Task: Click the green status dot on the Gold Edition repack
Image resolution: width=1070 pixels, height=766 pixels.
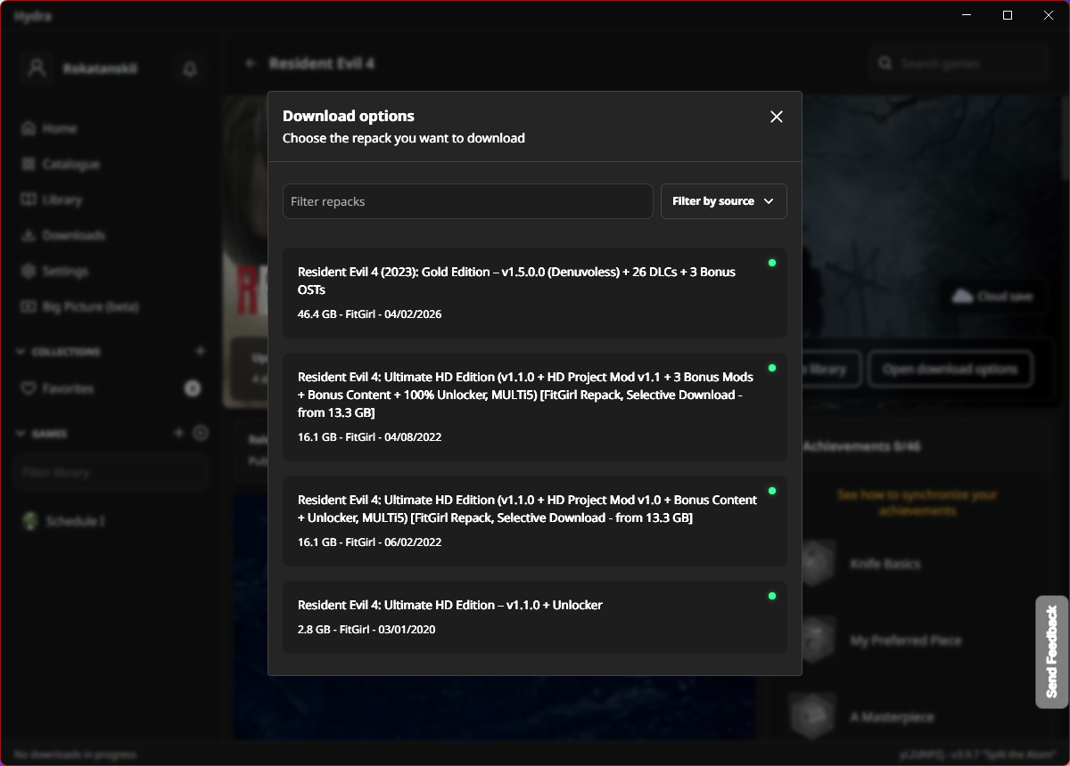Action: 772,263
